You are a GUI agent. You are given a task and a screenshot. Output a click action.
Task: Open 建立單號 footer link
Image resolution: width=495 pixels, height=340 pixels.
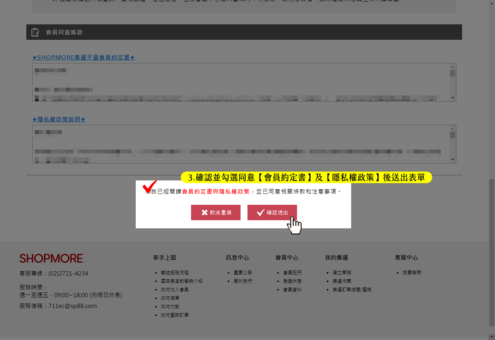pyautogui.click(x=342, y=273)
